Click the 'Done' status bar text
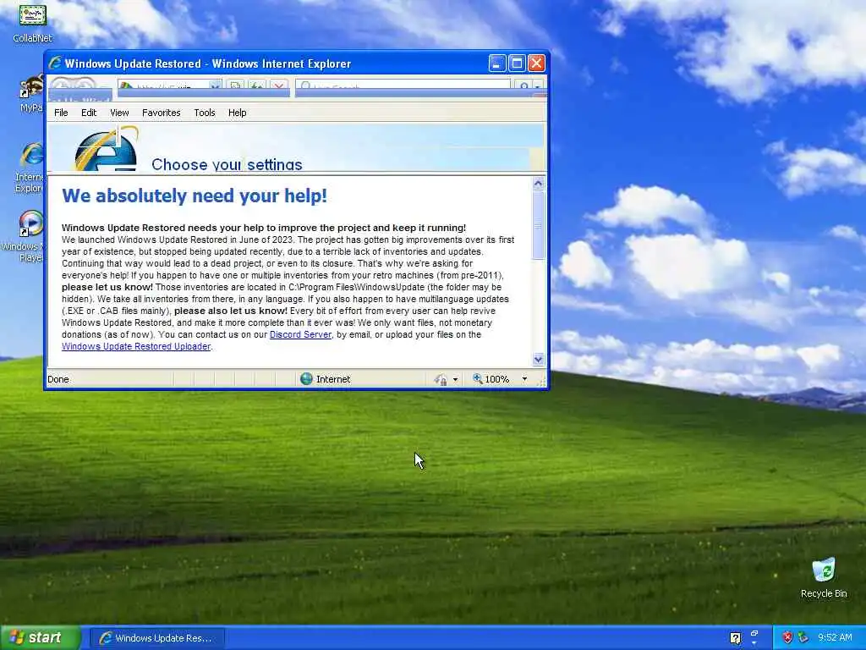 point(58,379)
